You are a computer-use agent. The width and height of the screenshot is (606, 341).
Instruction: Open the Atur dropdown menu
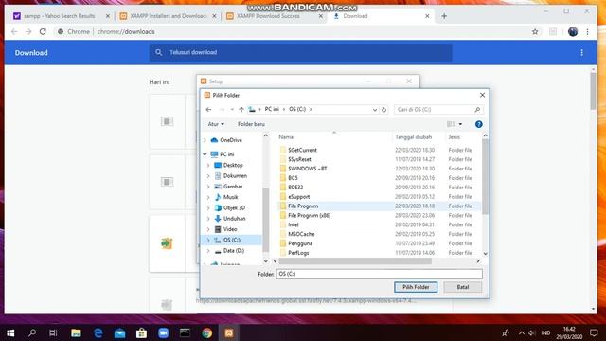coord(216,124)
